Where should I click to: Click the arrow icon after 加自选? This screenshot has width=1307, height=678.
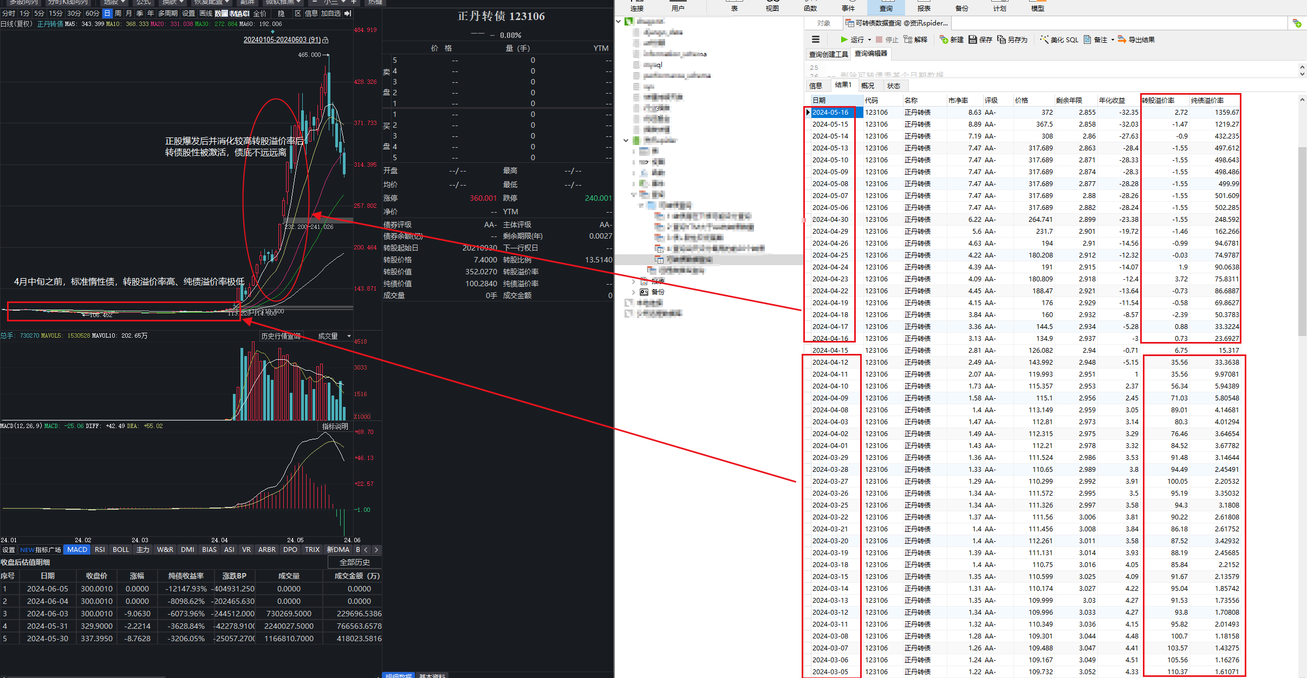click(348, 13)
